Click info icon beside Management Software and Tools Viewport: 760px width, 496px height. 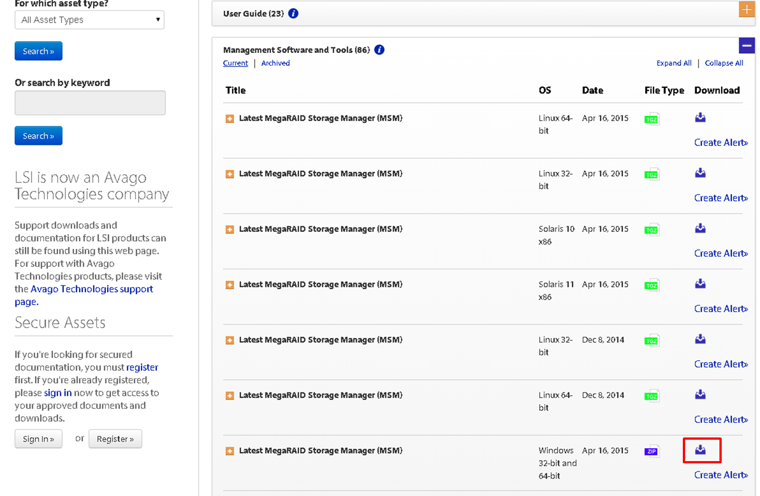click(x=379, y=50)
